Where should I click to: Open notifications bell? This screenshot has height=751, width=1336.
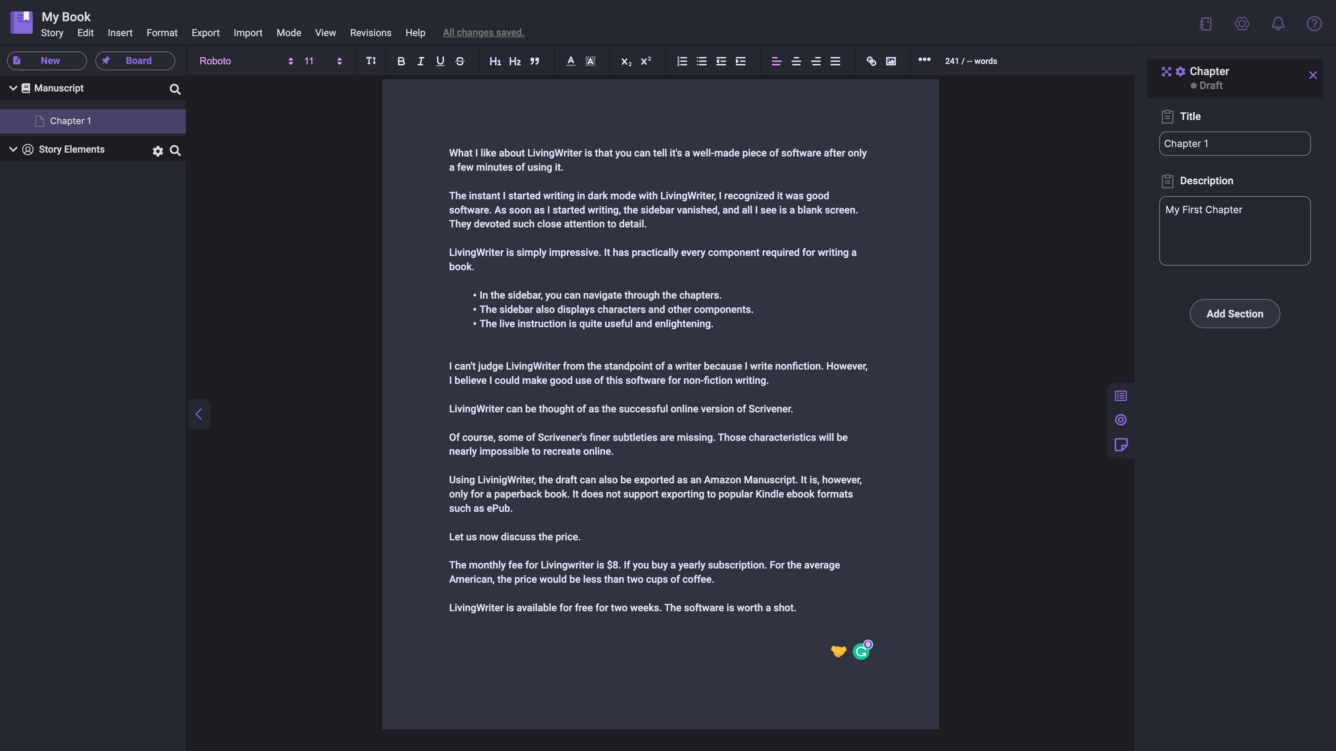click(1278, 24)
